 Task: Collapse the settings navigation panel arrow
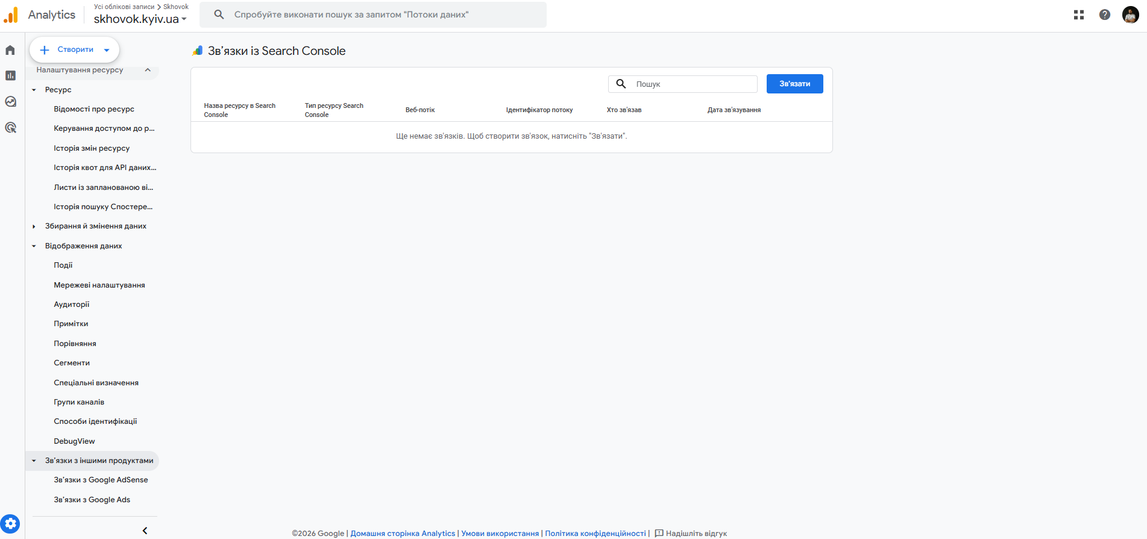pyautogui.click(x=145, y=531)
